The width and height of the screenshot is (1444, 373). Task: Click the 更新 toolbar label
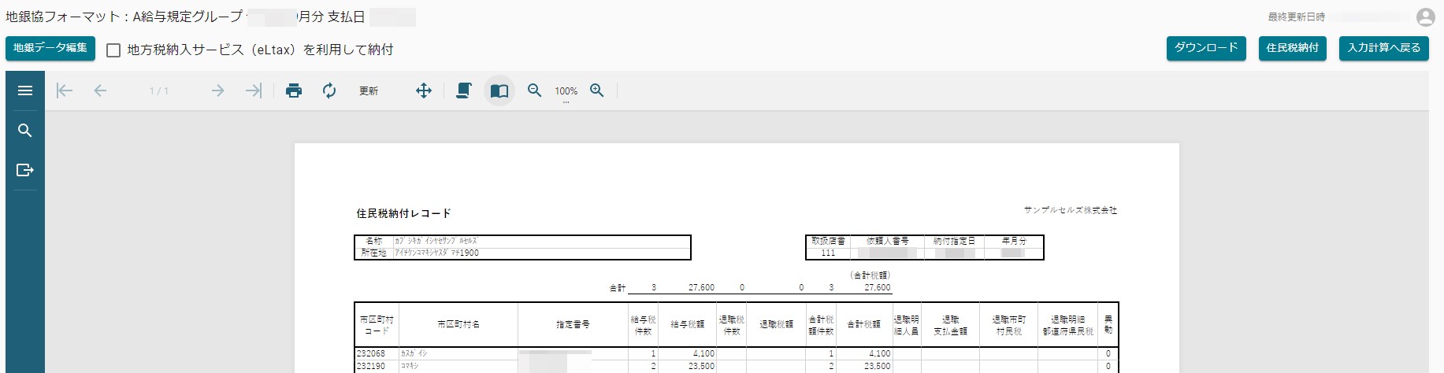tap(369, 91)
